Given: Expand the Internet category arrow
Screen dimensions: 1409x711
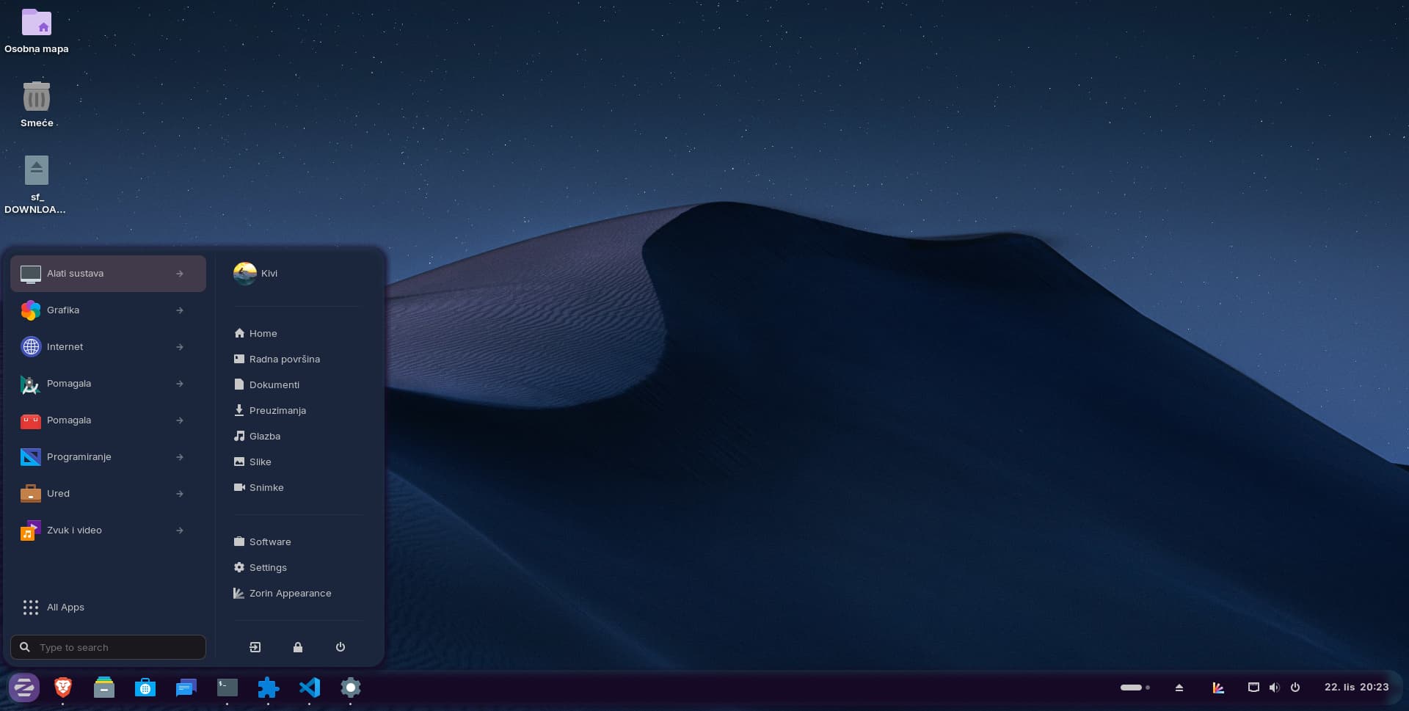Looking at the screenshot, I should [180, 347].
